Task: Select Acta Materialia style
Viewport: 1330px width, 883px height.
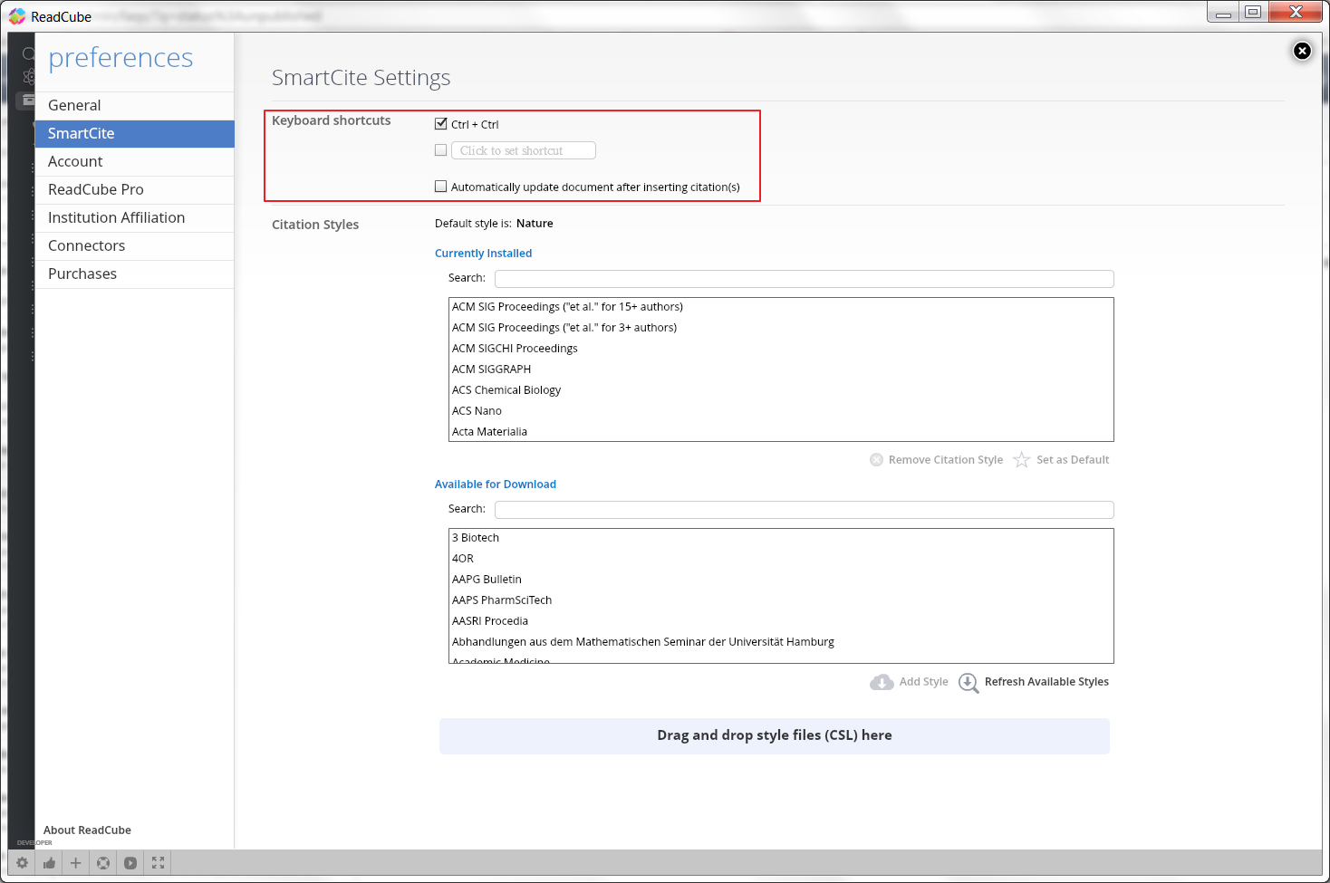Action: point(781,431)
